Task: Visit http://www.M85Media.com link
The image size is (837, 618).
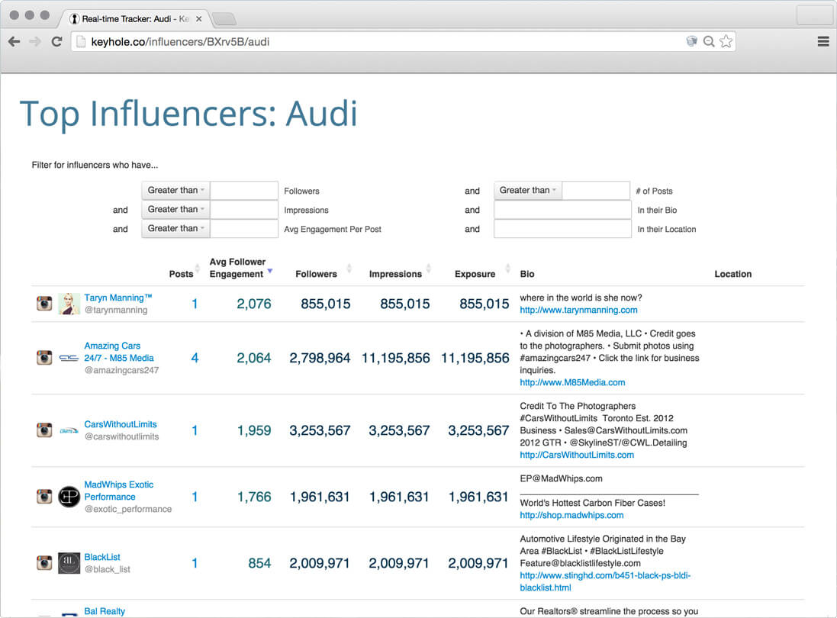Action: [572, 383]
